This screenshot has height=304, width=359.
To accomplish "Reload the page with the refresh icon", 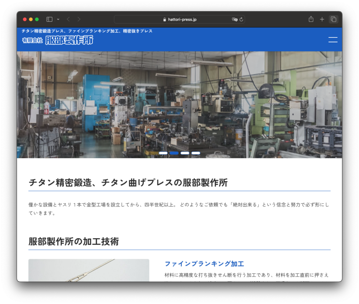I will 241,20.
